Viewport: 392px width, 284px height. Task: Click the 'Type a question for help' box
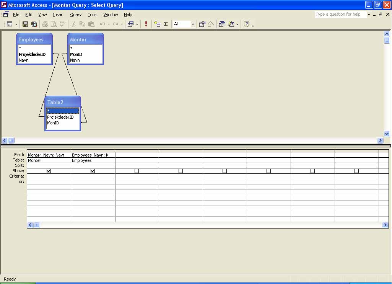click(x=340, y=15)
